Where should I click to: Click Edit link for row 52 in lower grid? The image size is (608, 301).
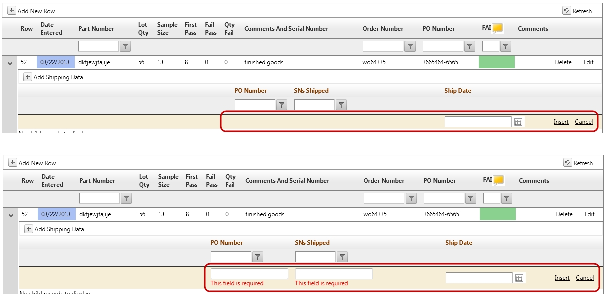tap(590, 214)
